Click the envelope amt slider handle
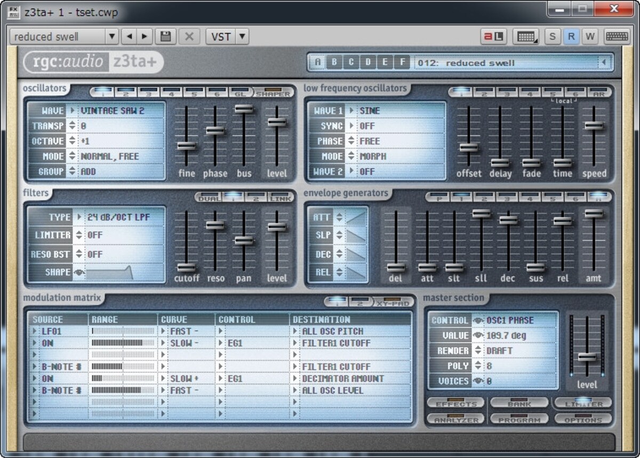Screen dimensions: 640x458 pos(594,213)
